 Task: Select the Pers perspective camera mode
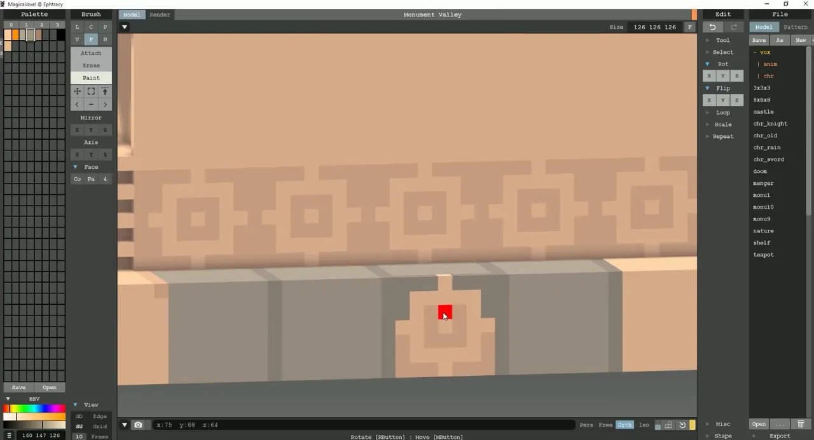[x=586, y=425]
